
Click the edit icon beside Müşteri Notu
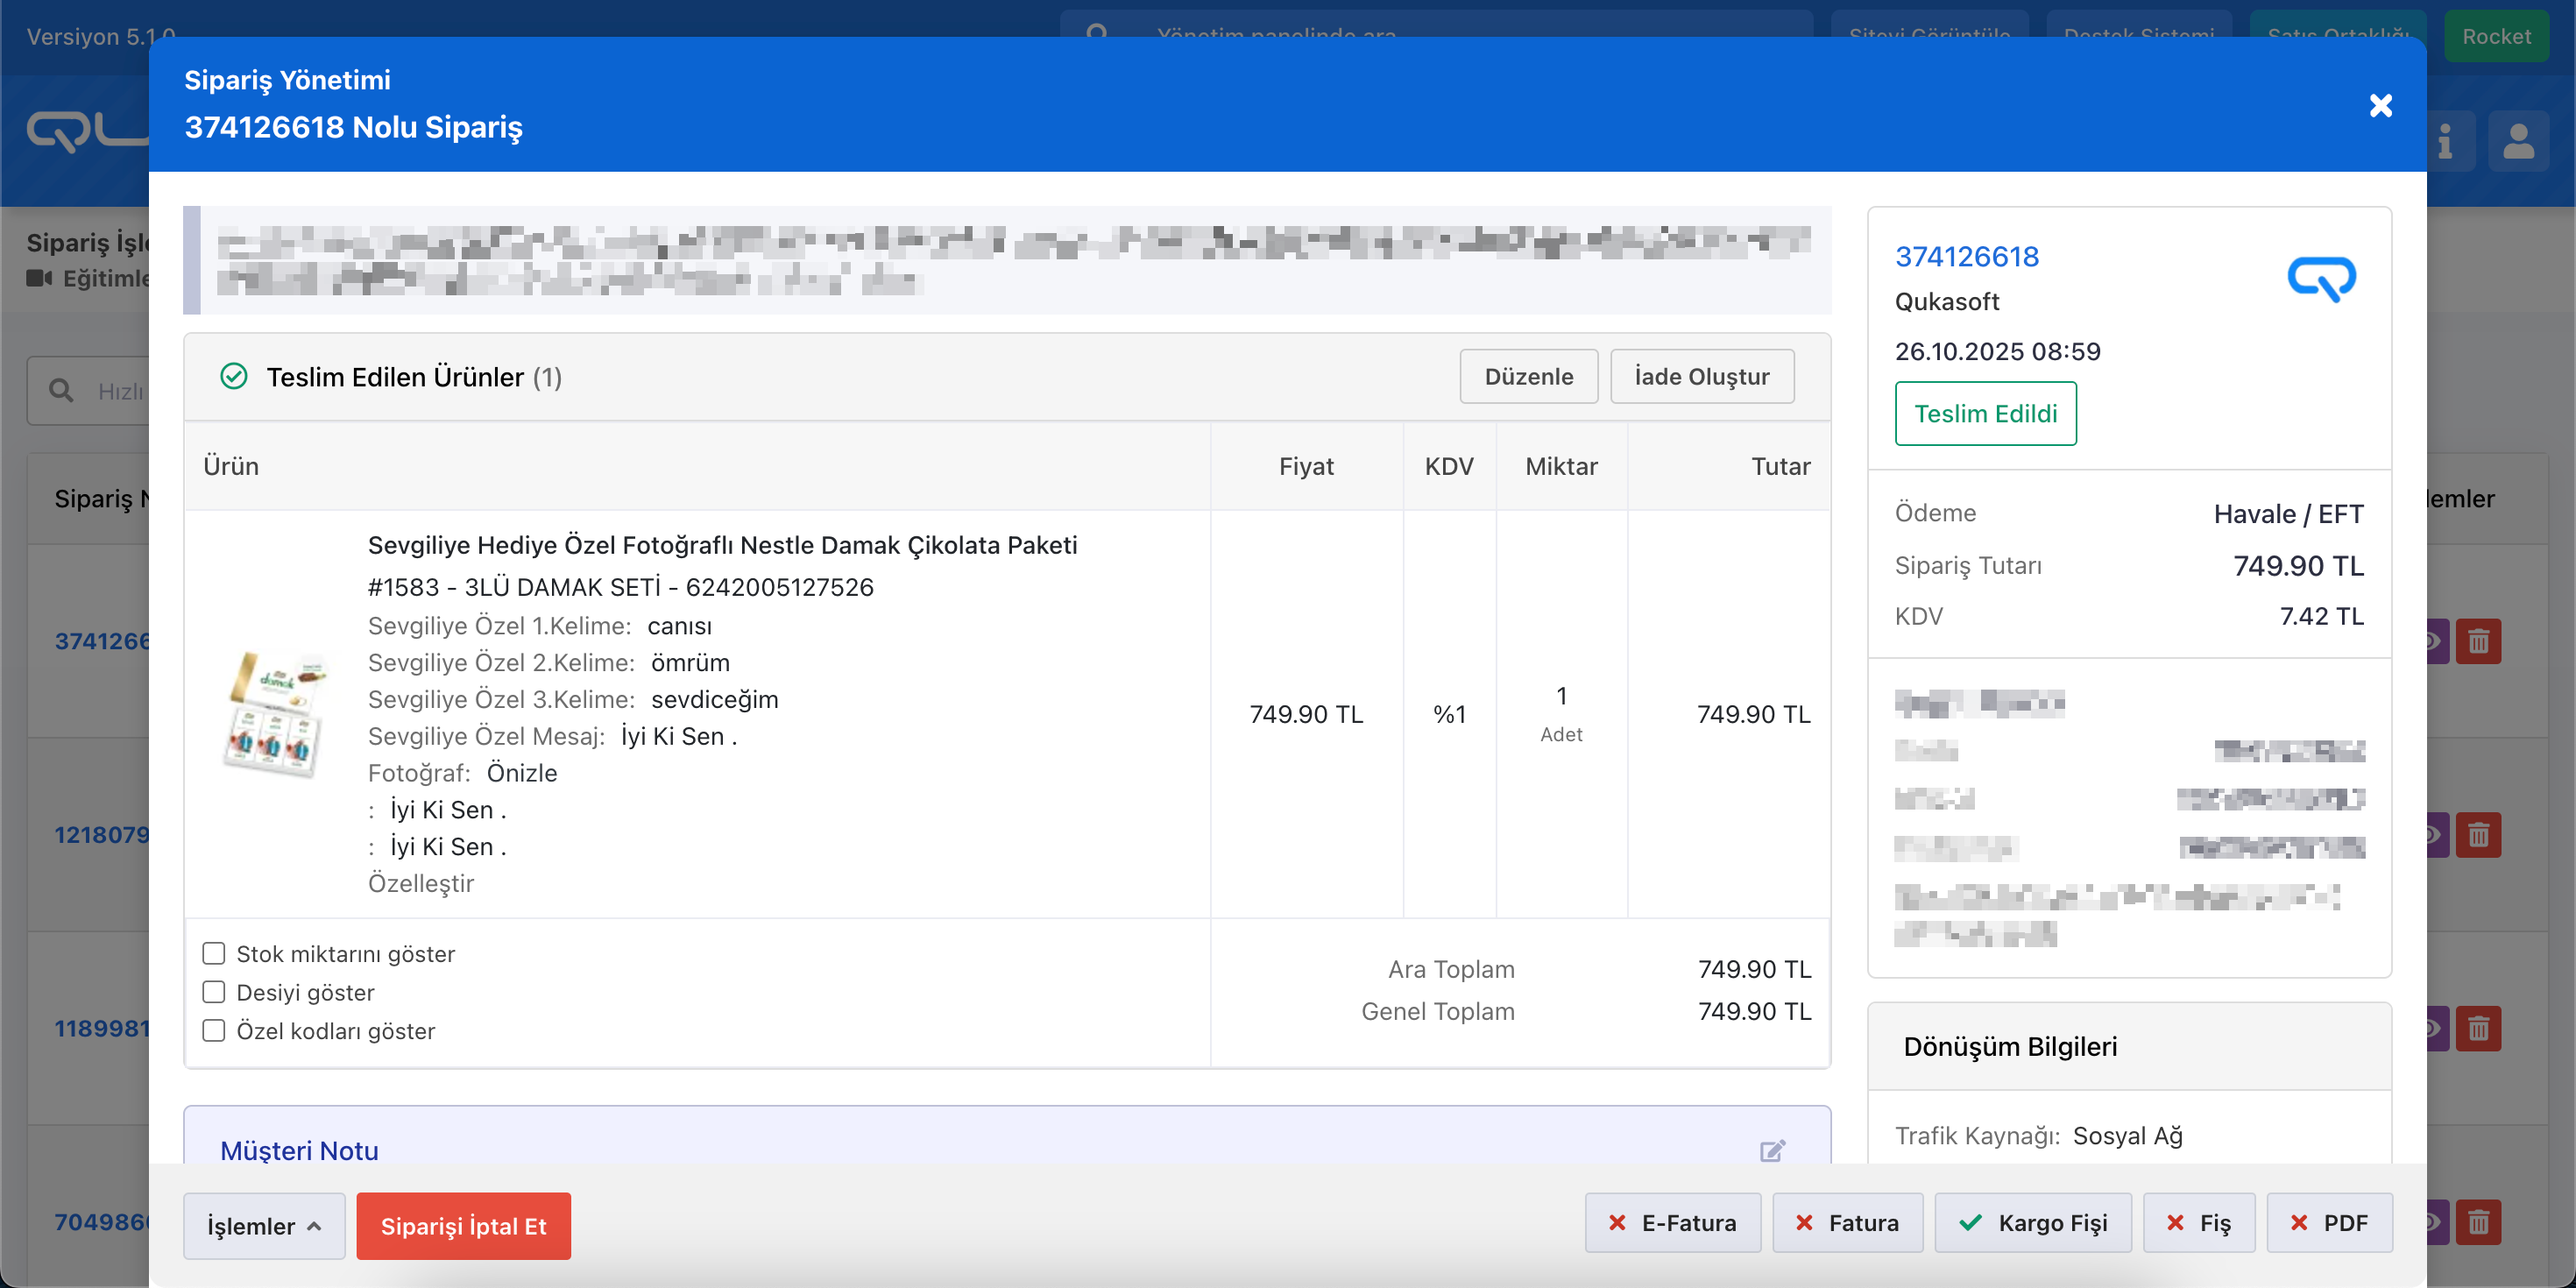tap(1772, 1150)
